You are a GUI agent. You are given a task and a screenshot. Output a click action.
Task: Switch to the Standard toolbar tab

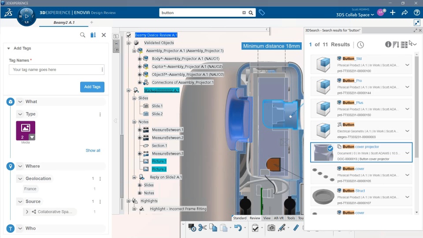(x=240, y=218)
